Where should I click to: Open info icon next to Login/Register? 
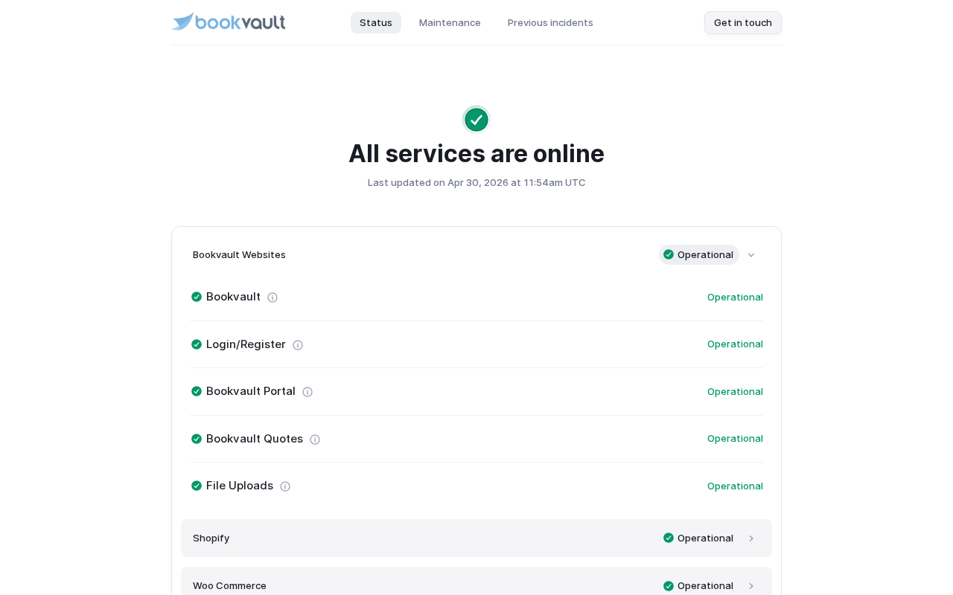coord(298,345)
